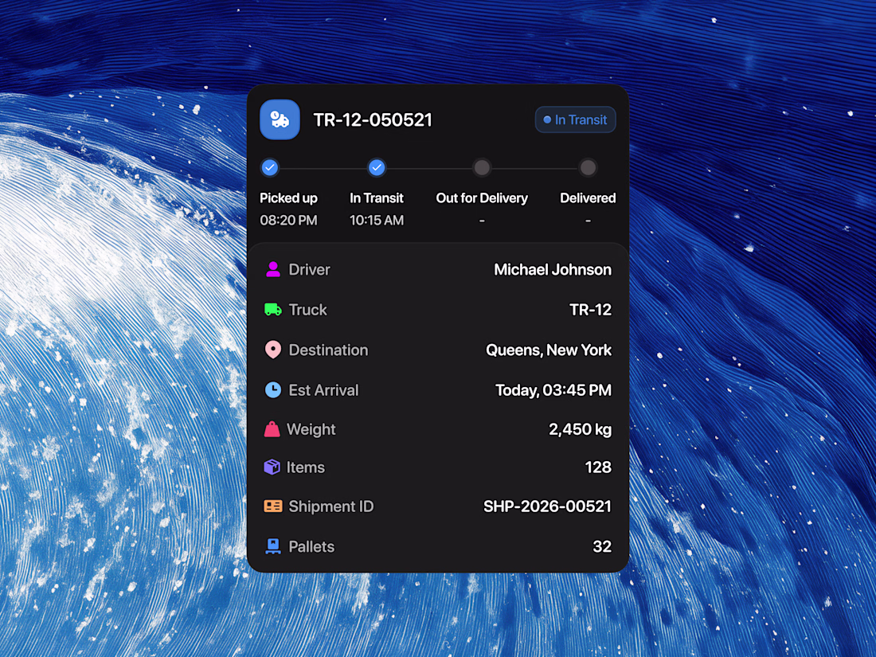The image size is (876, 657).
Task: Click the weight value 2,450 kg
Action: point(580,429)
